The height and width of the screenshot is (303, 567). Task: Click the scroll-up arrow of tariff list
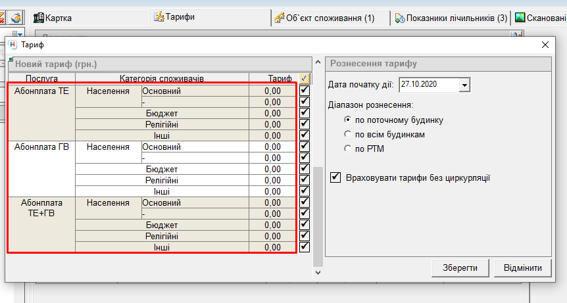[x=318, y=62]
